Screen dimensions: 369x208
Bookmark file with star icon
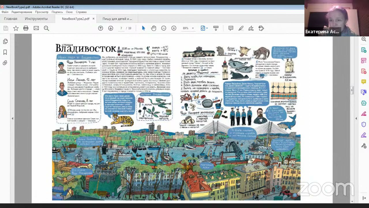(16, 28)
